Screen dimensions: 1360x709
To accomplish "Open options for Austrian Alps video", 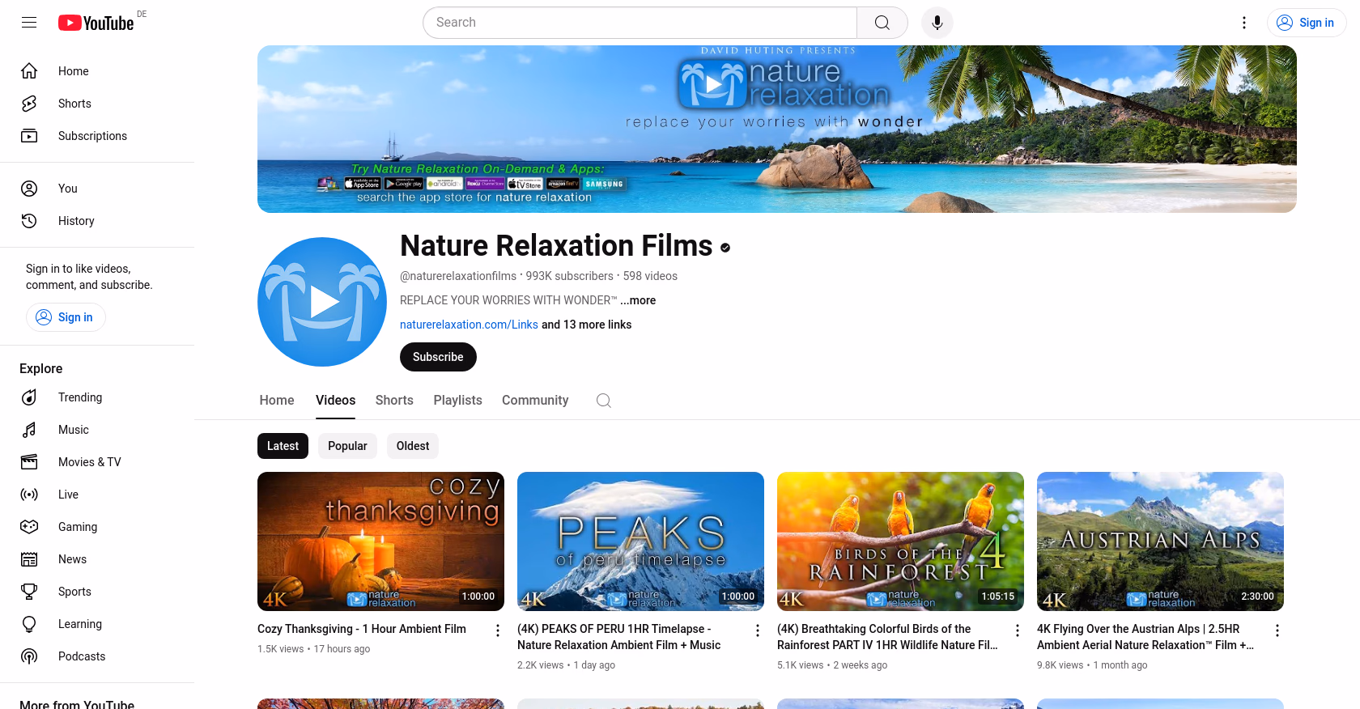I will pos(1277,630).
